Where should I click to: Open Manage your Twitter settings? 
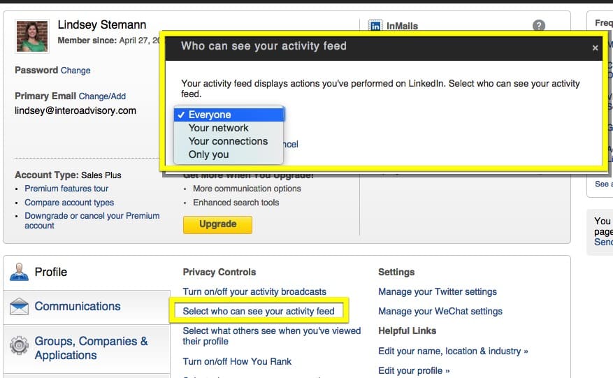pyautogui.click(x=438, y=291)
